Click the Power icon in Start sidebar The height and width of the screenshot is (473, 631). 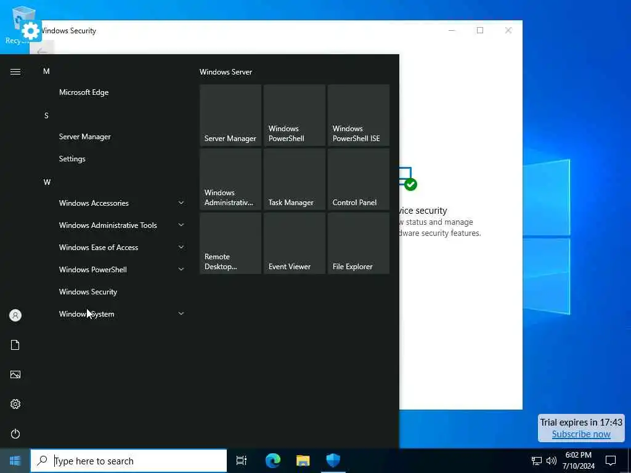pyautogui.click(x=15, y=434)
